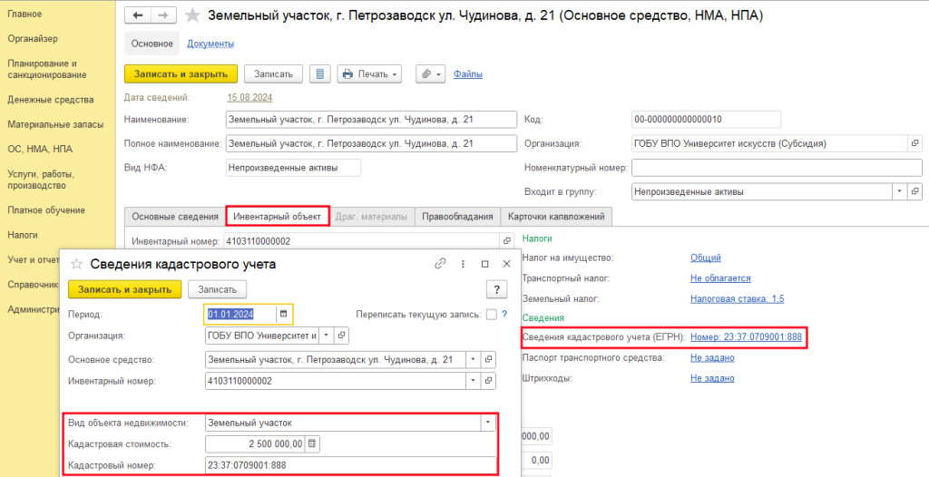Add this card to favorites with the star

pos(192,15)
